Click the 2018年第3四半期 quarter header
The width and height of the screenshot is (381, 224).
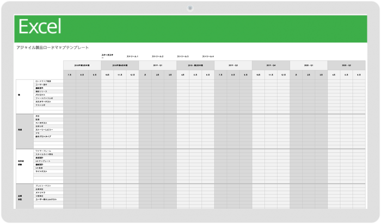point(82,65)
